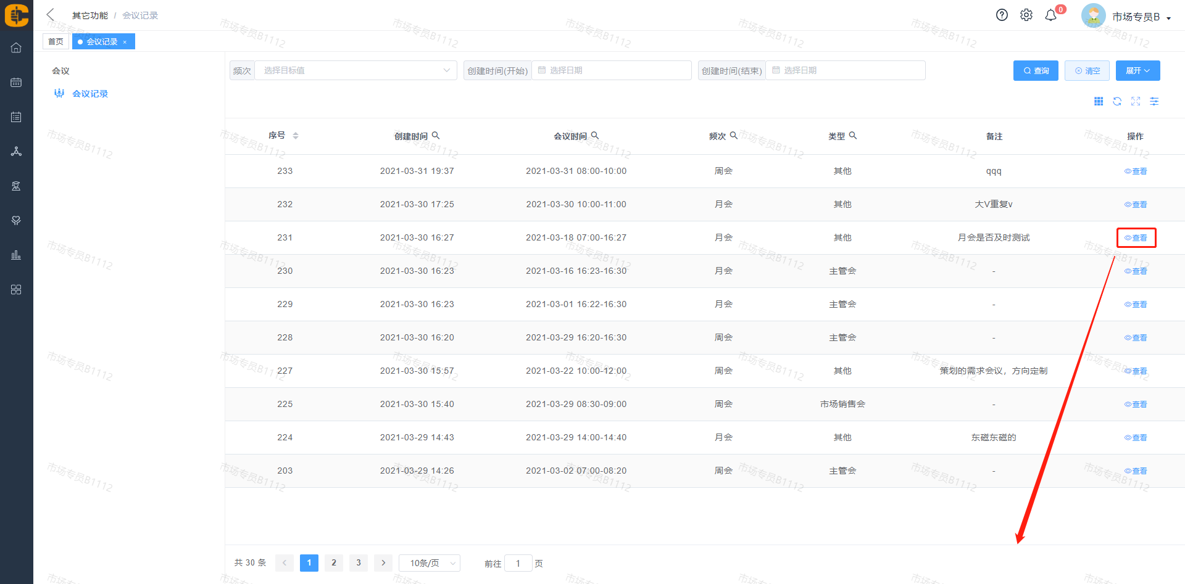Screen dimensions: 1185x584
Task: Click the 查询 search button
Action: click(x=1036, y=71)
